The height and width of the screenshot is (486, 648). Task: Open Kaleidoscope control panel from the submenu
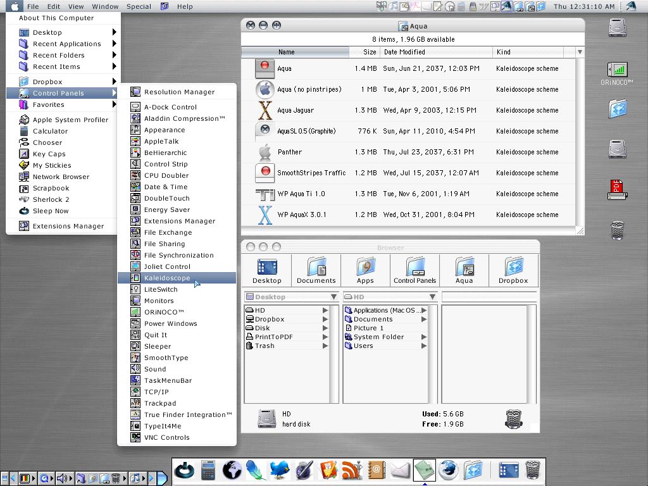pyautogui.click(x=167, y=278)
